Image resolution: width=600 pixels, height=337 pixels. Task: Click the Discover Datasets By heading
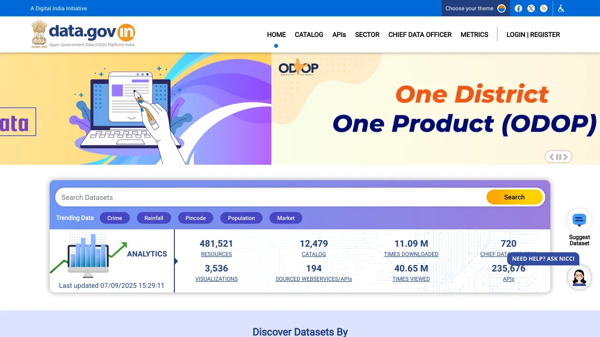click(300, 332)
